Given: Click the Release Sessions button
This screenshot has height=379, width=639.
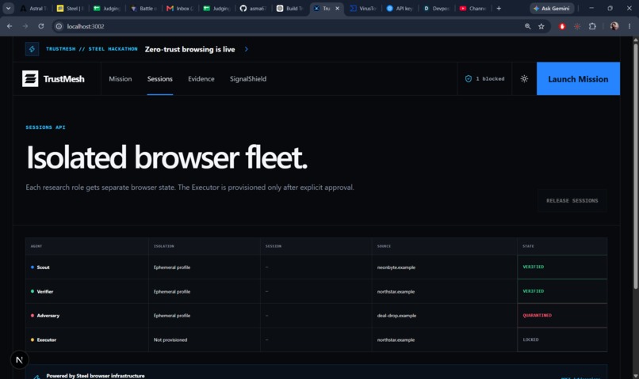Looking at the screenshot, I should (x=572, y=200).
